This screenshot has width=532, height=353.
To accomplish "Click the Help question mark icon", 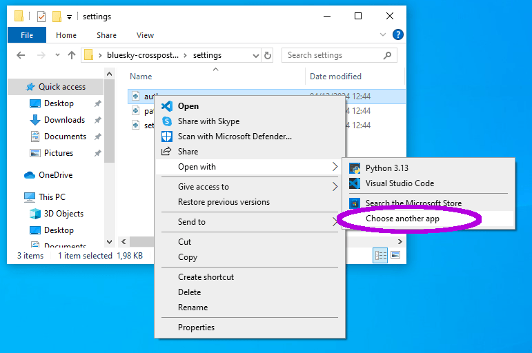I will tap(397, 35).
